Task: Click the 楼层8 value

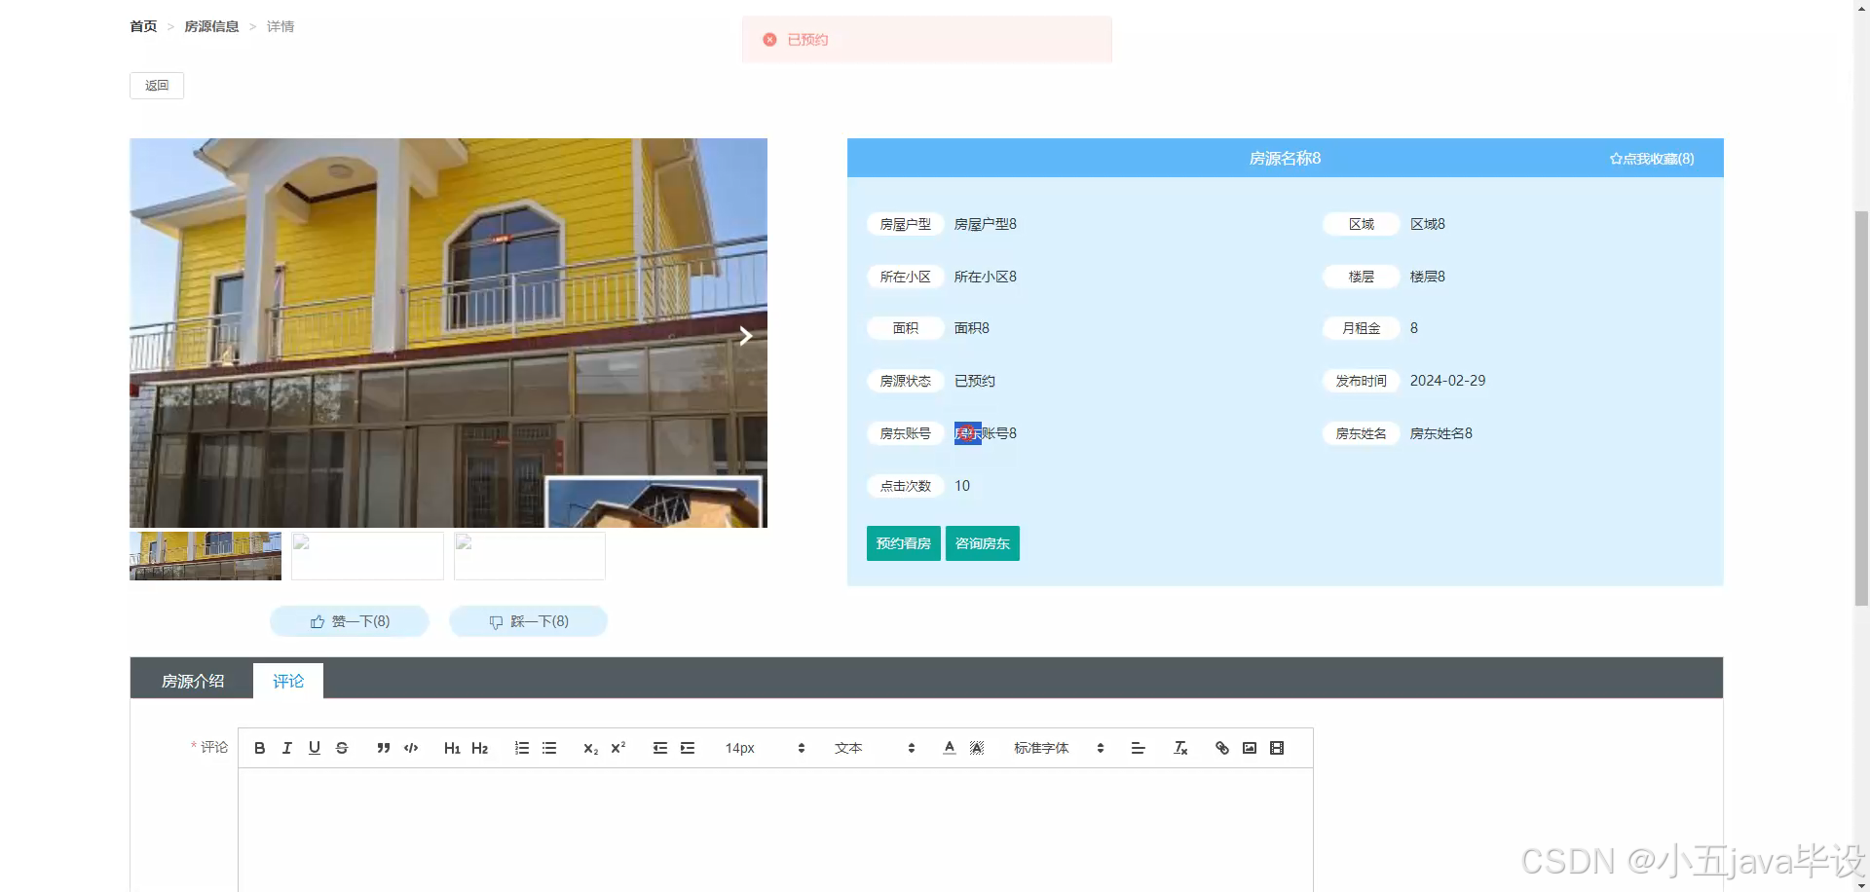Action: pyautogui.click(x=1427, y=277)
